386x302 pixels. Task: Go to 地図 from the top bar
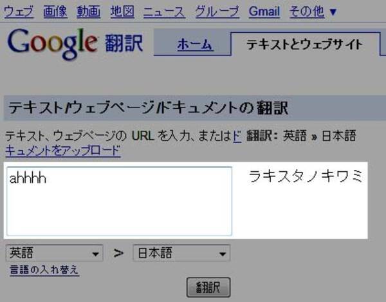point(122,12)
